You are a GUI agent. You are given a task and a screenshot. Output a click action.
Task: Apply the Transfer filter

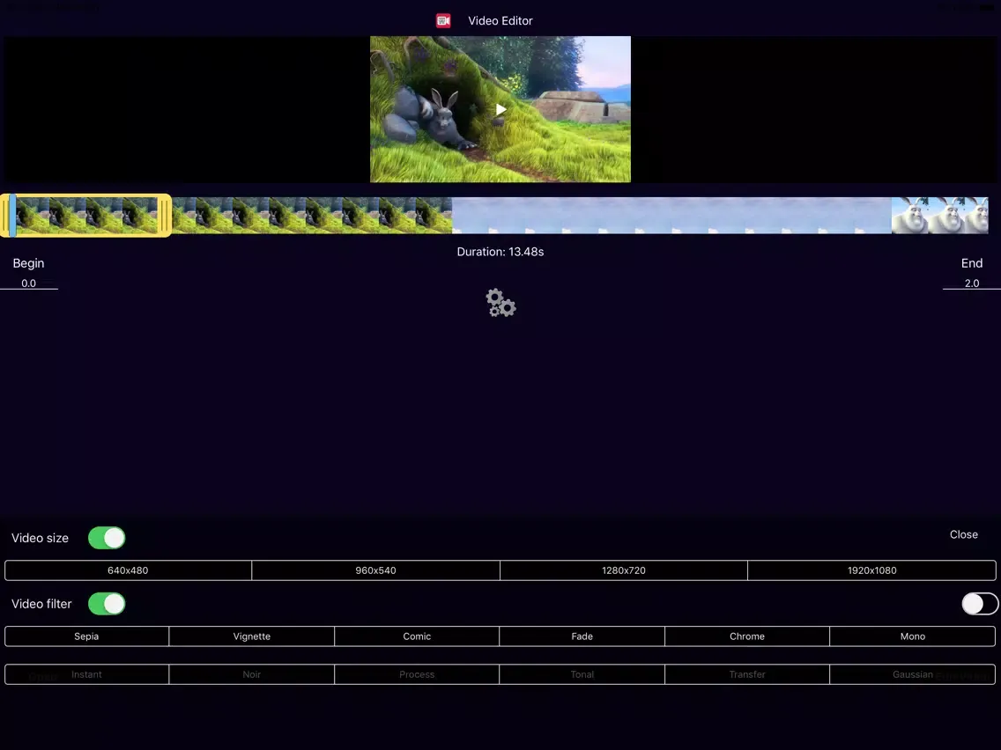(747, 674)
